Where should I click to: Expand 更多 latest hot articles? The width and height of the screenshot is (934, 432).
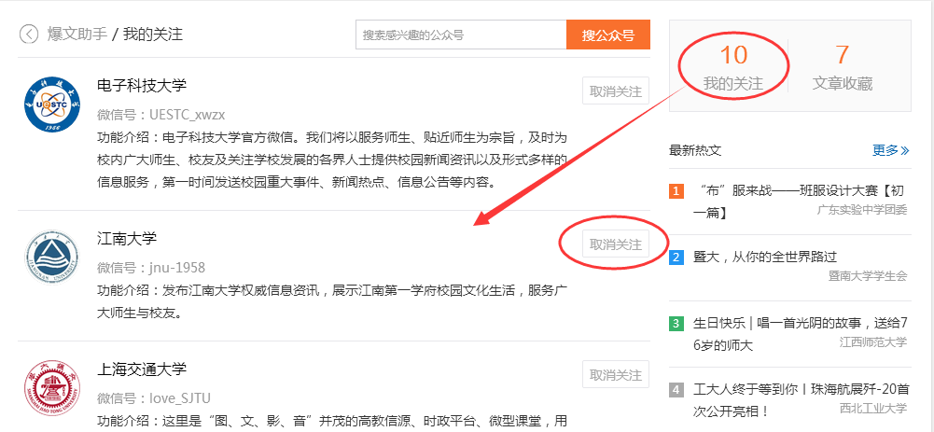(x=890, y=150)
